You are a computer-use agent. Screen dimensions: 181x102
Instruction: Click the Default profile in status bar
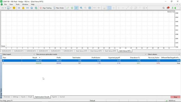click(x=92, y=101)
